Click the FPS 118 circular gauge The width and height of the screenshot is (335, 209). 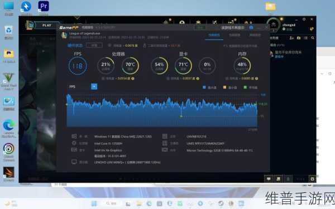78,66
